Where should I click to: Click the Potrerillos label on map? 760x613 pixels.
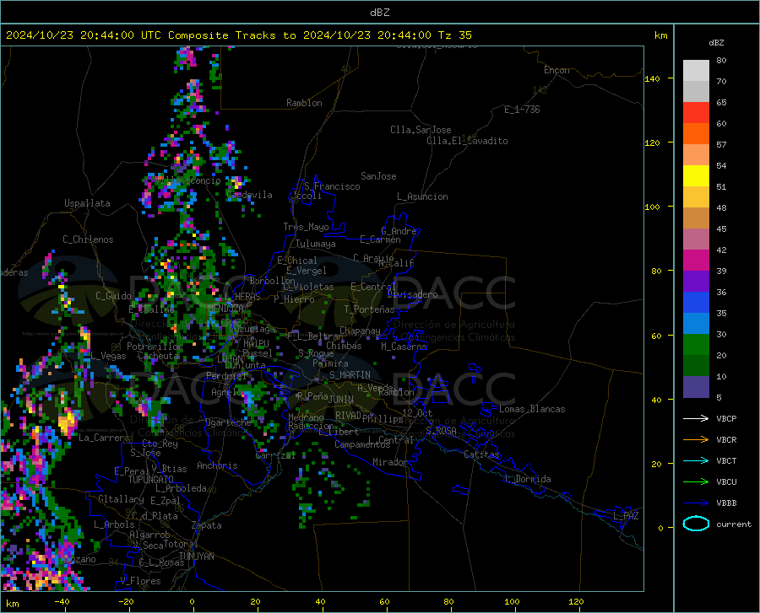155,347
